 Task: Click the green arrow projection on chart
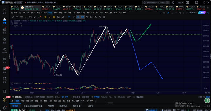(144, 33)
